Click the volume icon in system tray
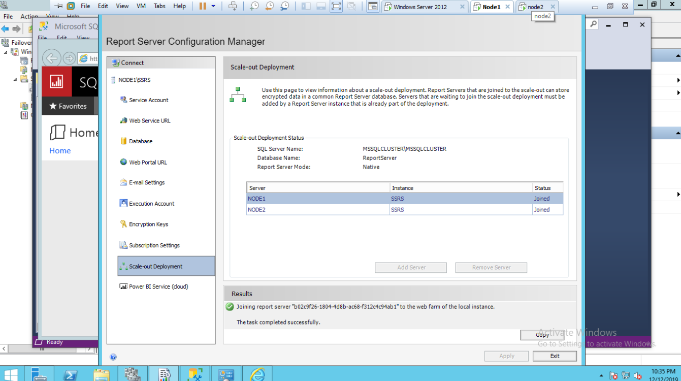 tap(637, 376)
